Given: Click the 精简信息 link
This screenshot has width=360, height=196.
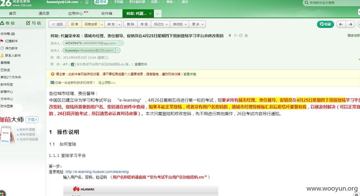Looking at the screenshot, I should 354,36.
